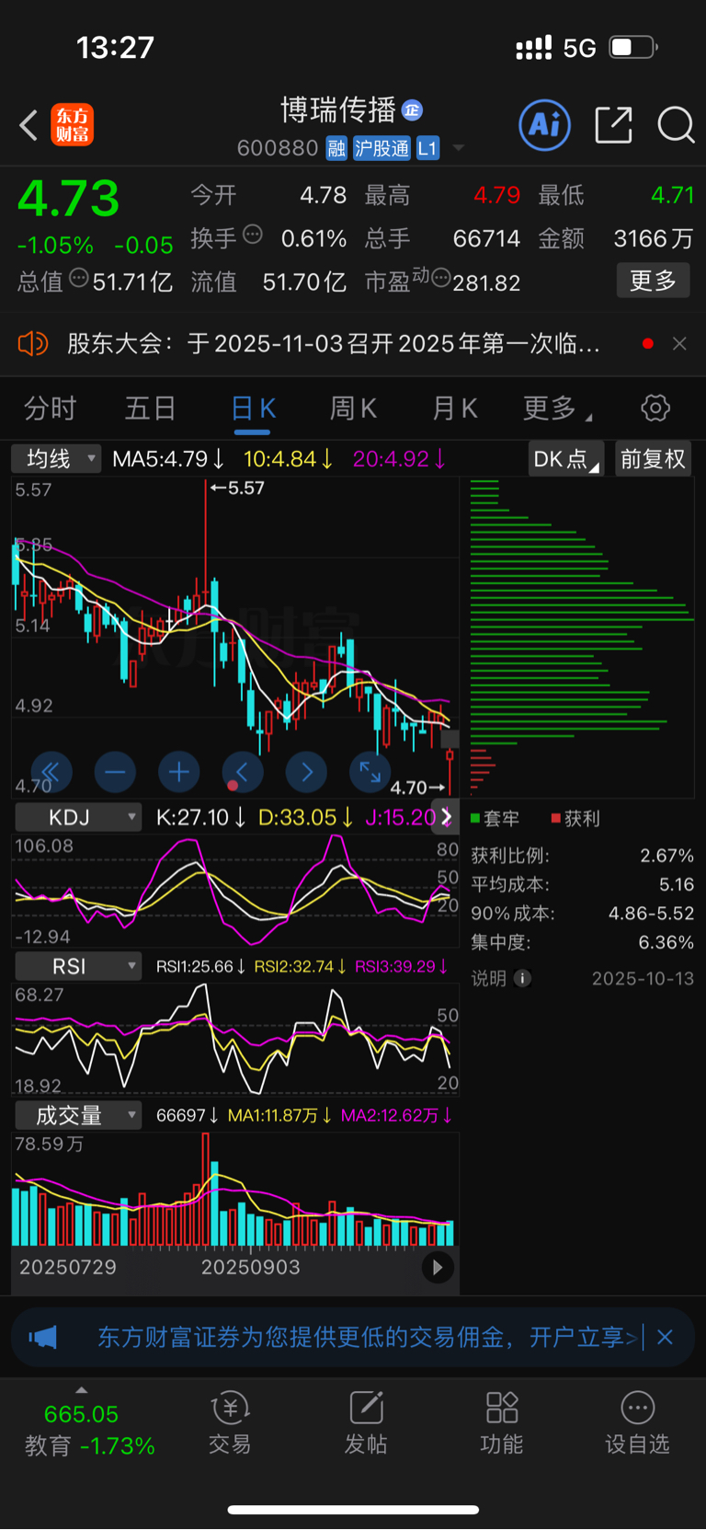This screenshot has width=706, height=1530.
Task: Expand the stock tags dropdown arrow
Action: tap(459, 148)
